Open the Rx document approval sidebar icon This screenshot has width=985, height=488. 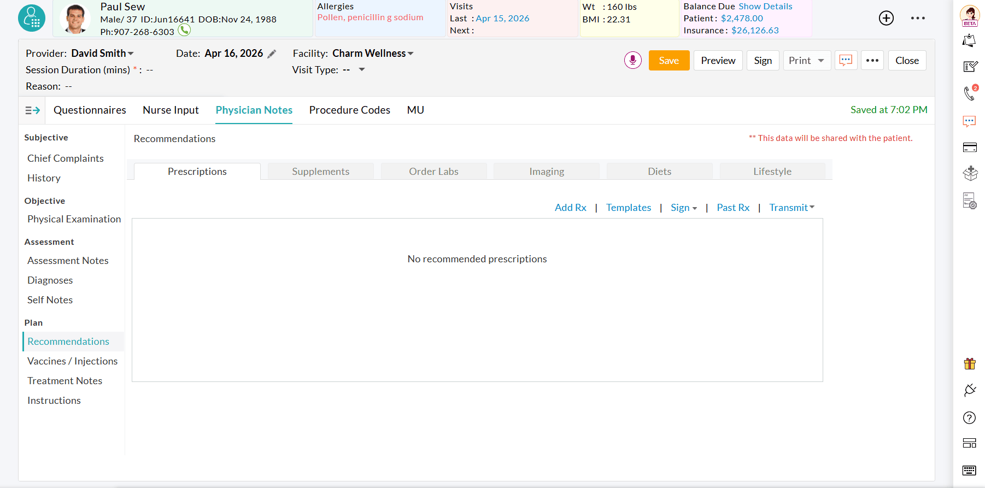click(x=970, y=201)
